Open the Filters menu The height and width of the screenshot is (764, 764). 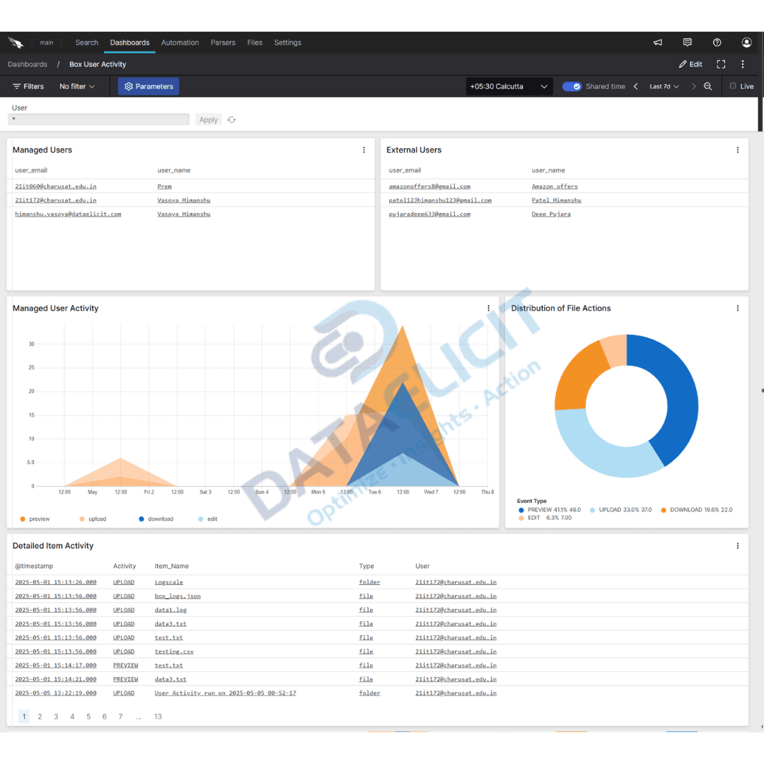click(x=28, y=86)
